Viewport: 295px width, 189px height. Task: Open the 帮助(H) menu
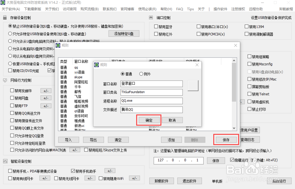pos(166,9)
